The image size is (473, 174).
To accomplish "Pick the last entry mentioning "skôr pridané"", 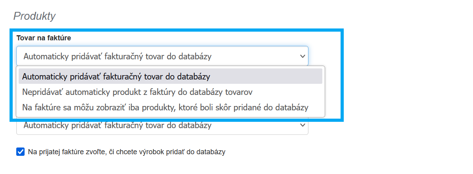I will point(165,107).
